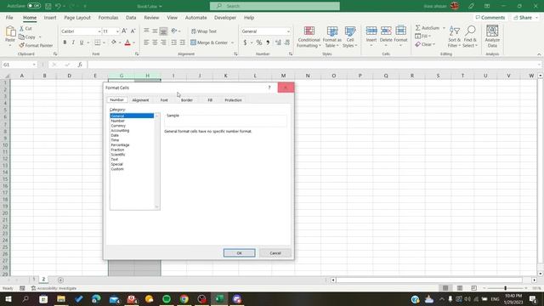Click Cancel in Format Cells dialog

(275, 253)
